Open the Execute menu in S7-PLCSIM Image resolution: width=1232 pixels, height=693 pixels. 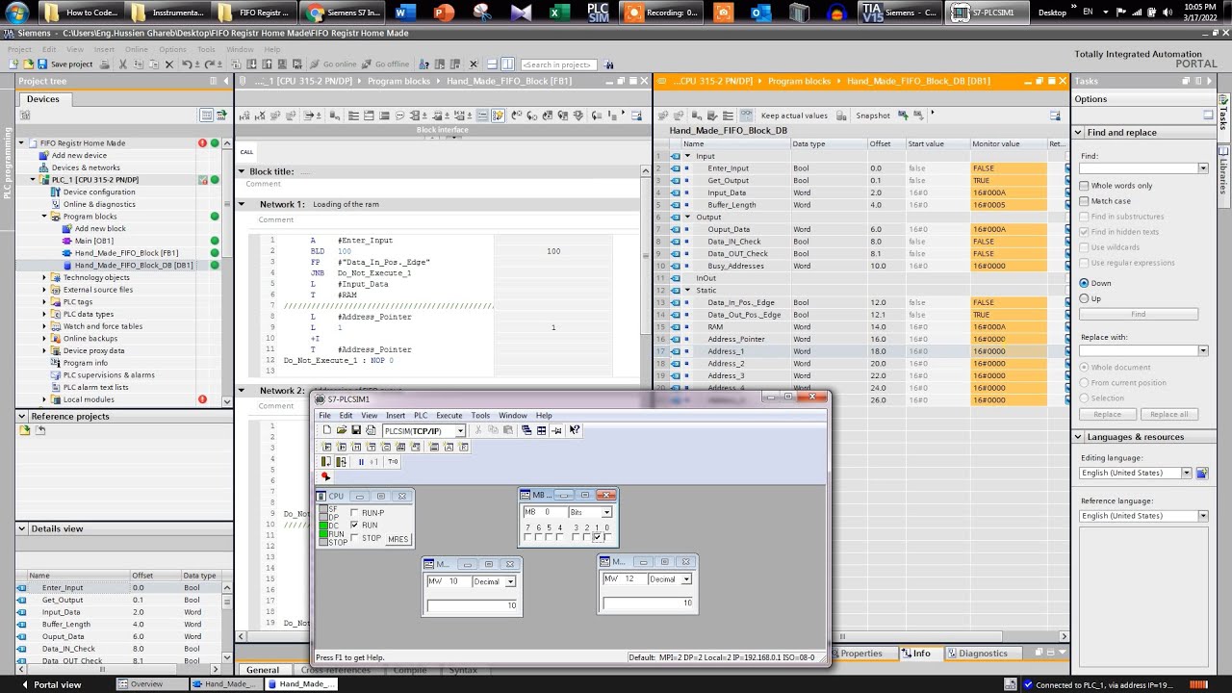449,416
